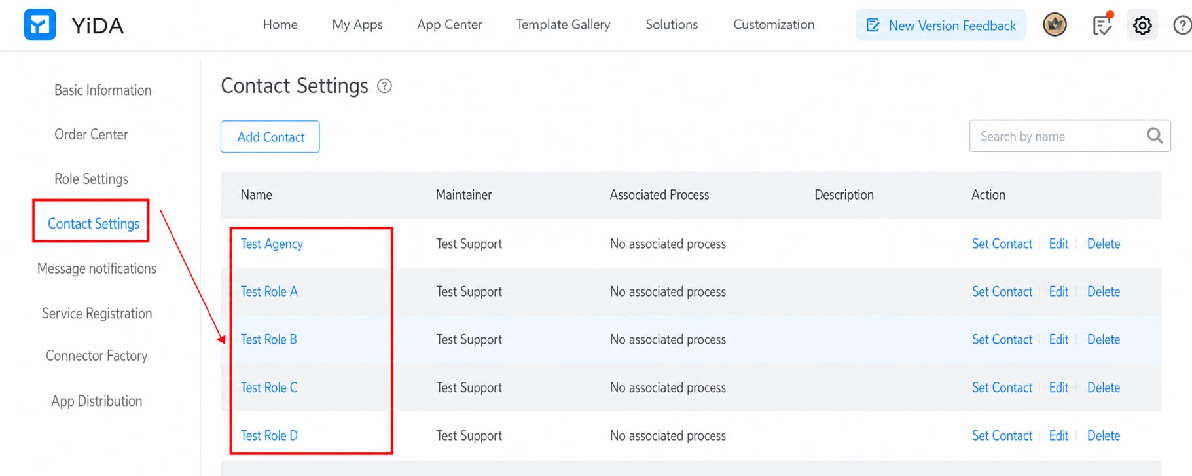The height and width of the screenshot is (476, 1192).
Task: Open the My Apps menu
Action: [x=357, y=25]
